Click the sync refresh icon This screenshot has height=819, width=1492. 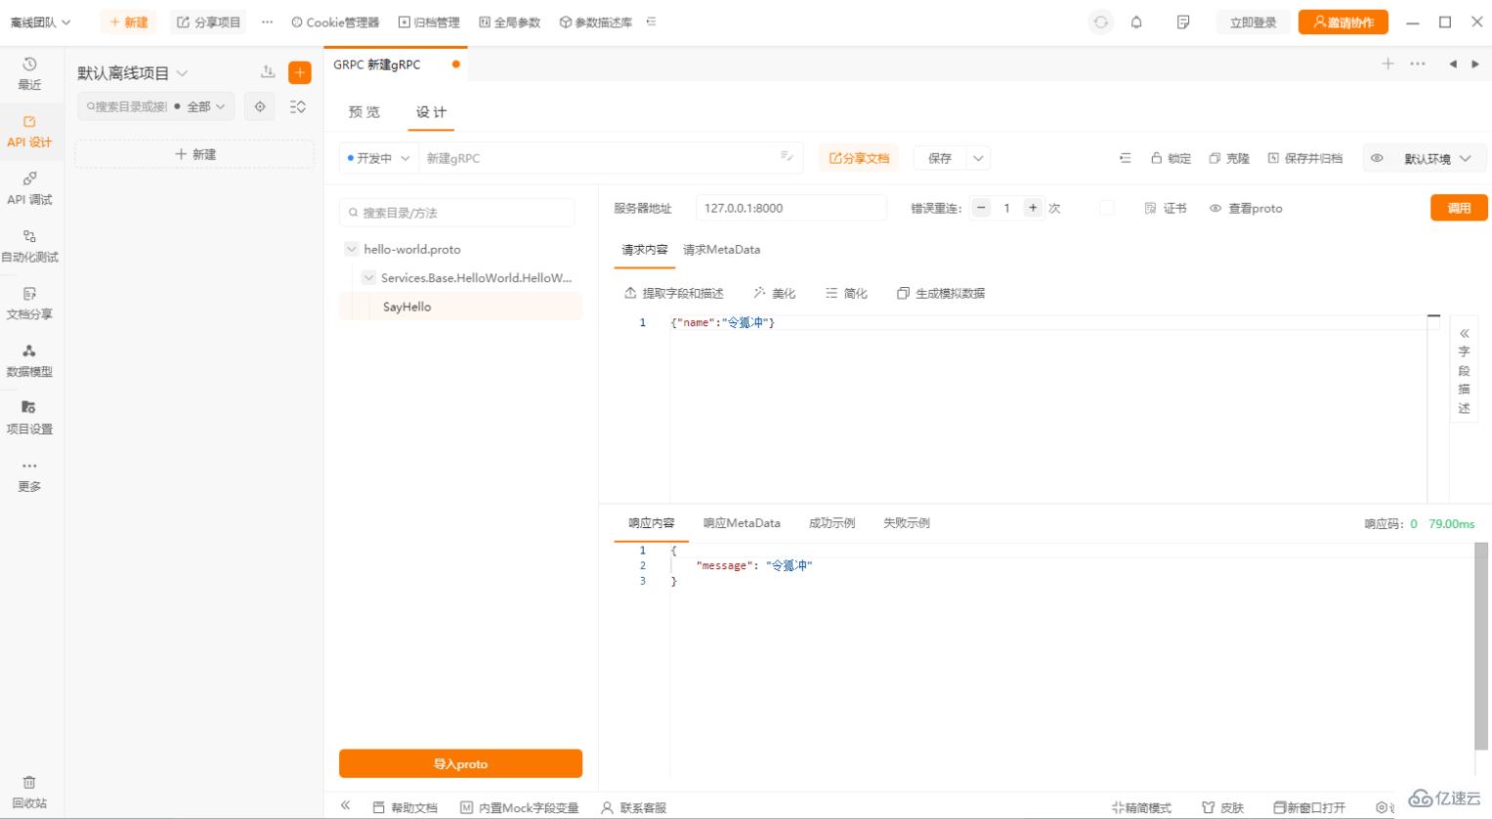[x=1101, y=22]
